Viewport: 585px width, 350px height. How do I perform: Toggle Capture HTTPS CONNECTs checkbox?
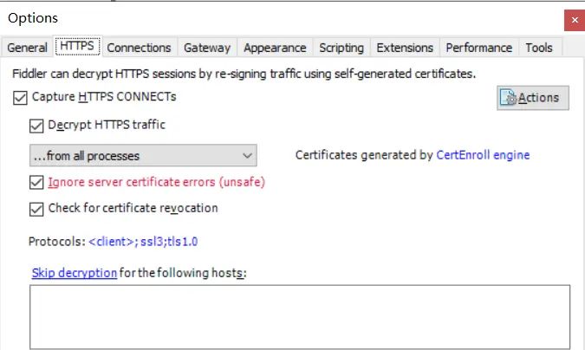pyautogui.click(x=21, y=98)
